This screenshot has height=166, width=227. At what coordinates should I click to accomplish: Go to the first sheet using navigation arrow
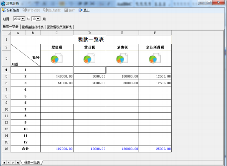pyautogui.click(x=4, y=163)
